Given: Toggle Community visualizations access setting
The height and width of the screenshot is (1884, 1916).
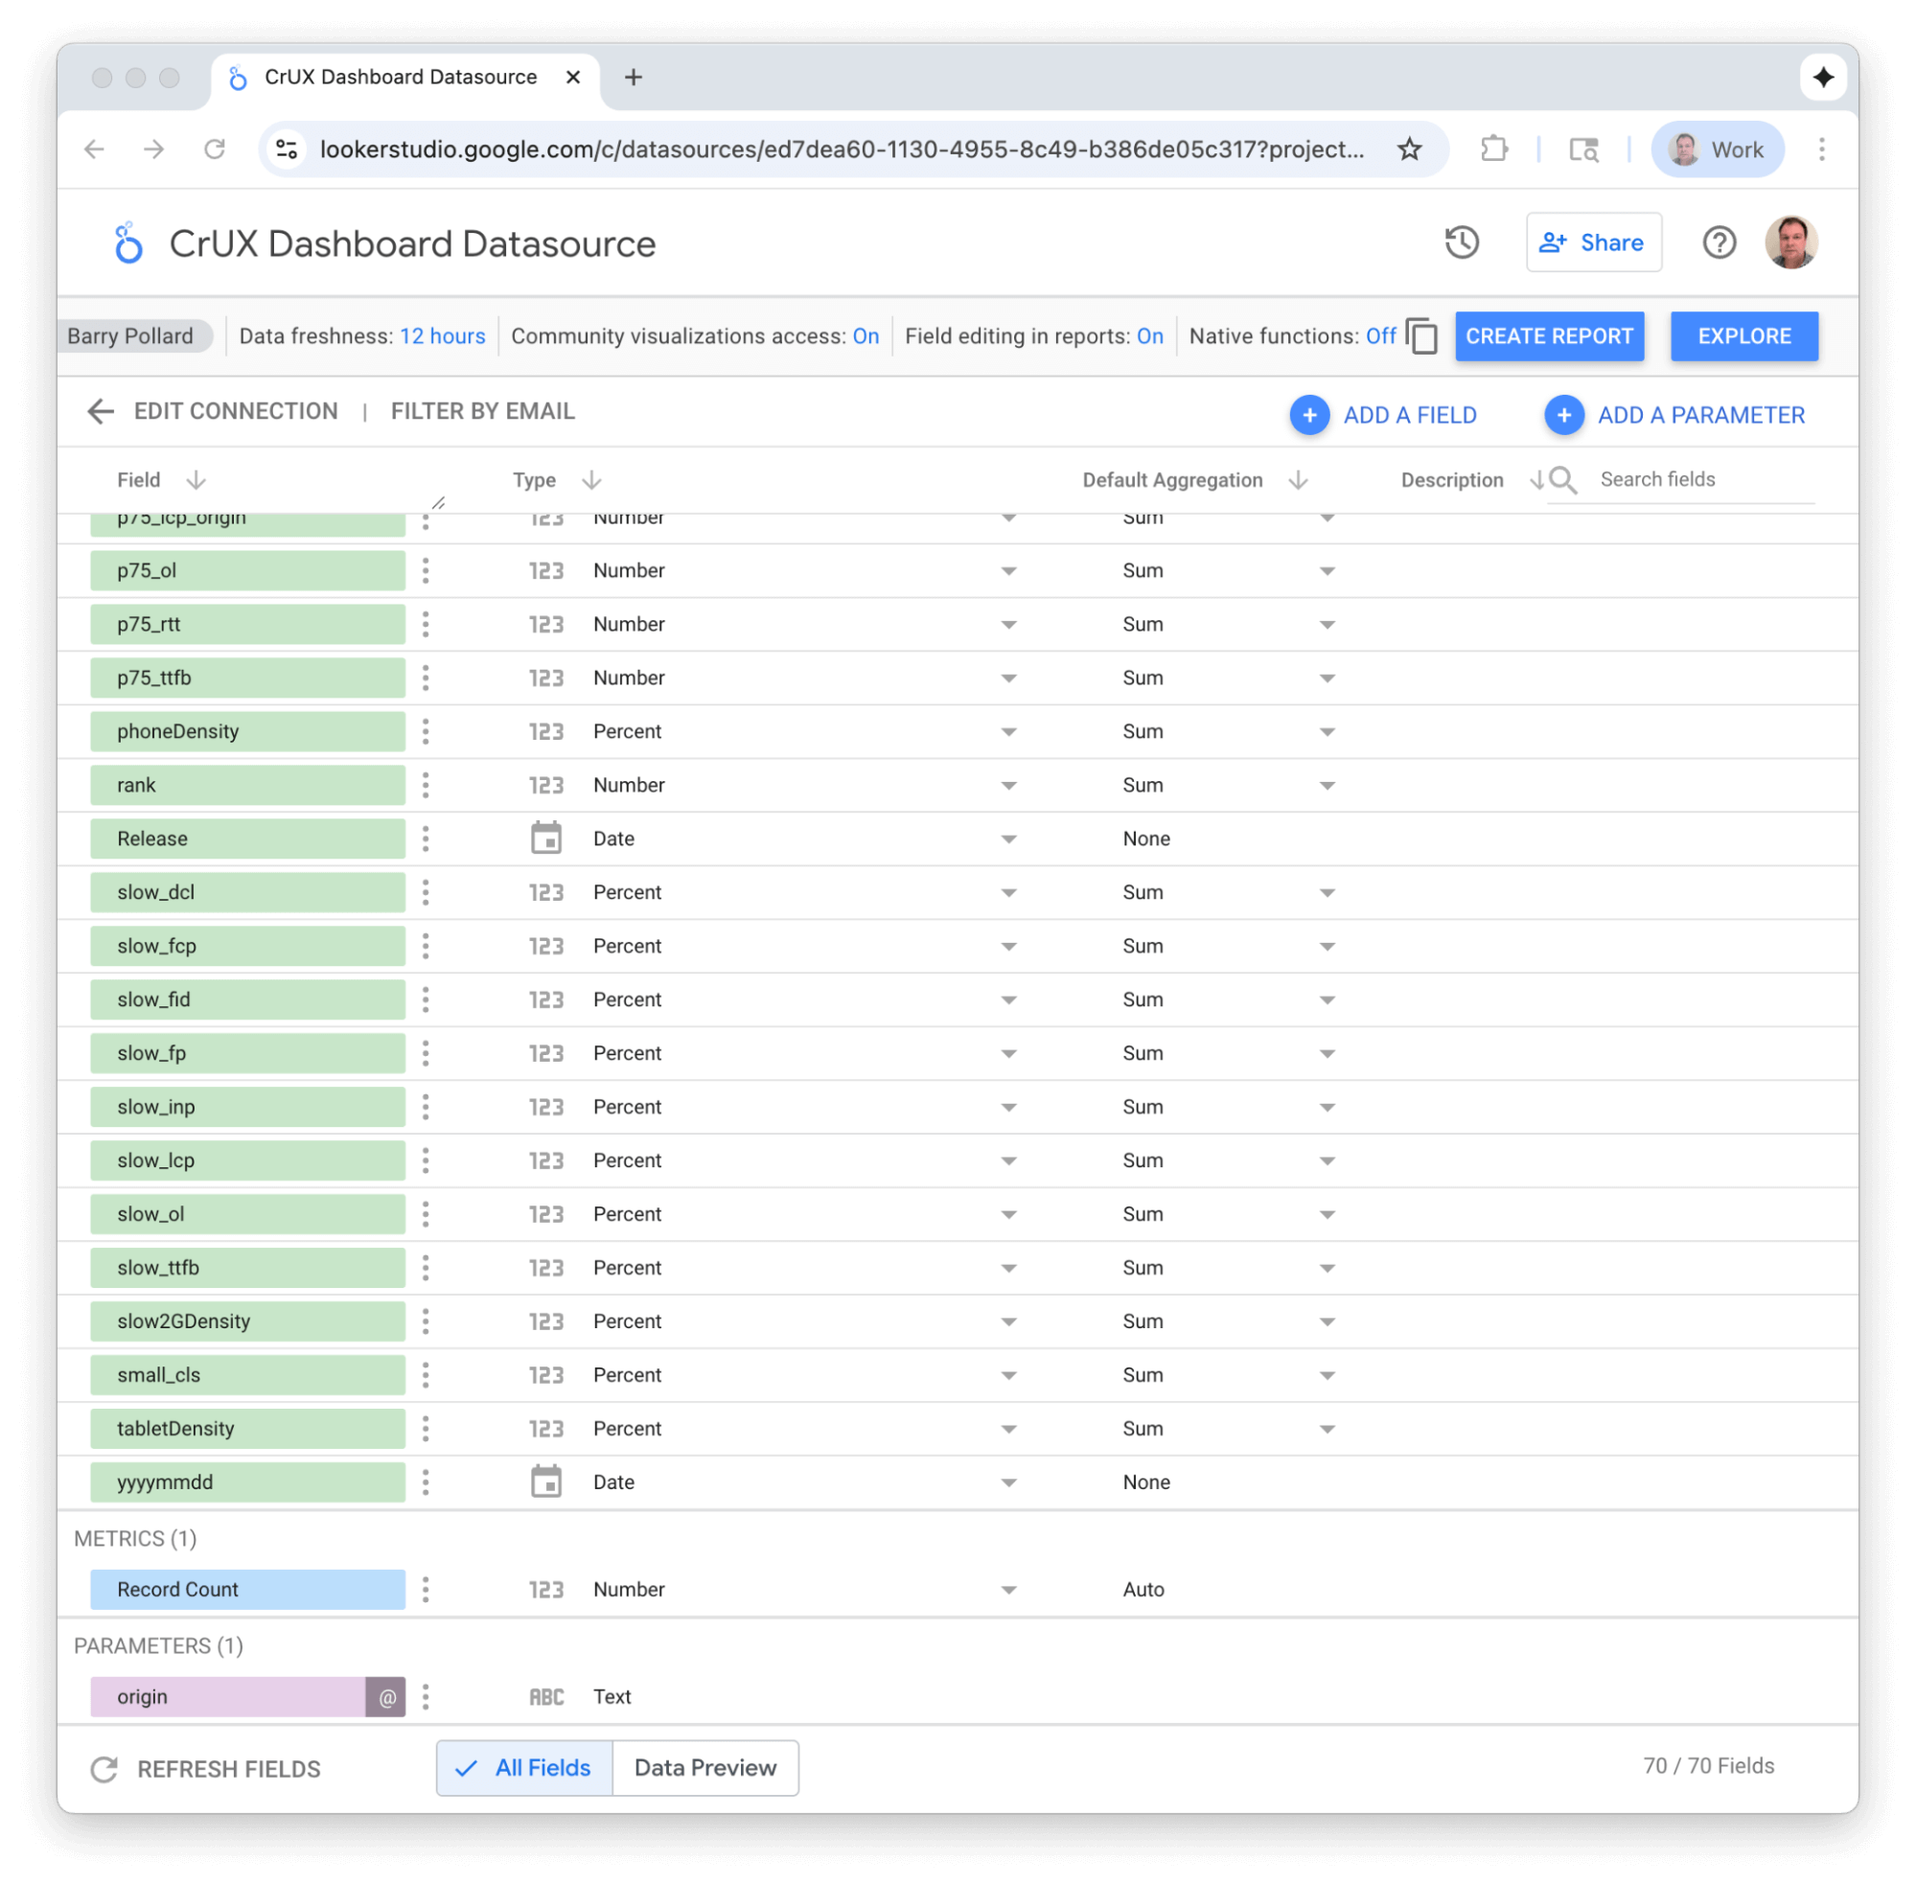Looking at the screenshot, I should pyautogui.click(x=866, y=336).
